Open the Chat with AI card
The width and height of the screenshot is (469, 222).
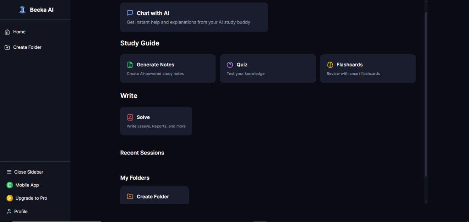(194, 17)
